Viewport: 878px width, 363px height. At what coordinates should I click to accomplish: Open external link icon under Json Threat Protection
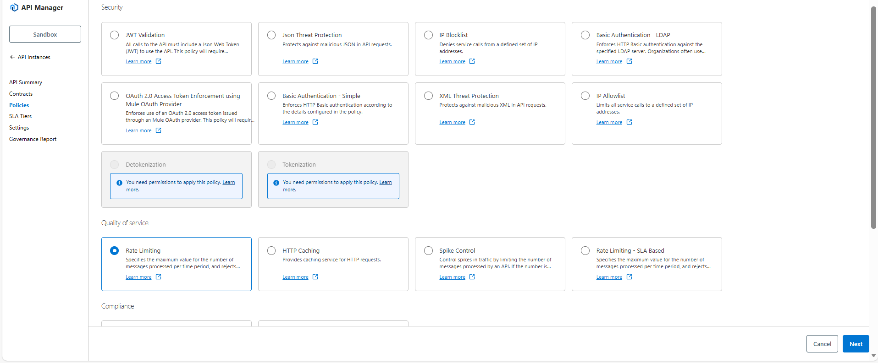point(315,61)
